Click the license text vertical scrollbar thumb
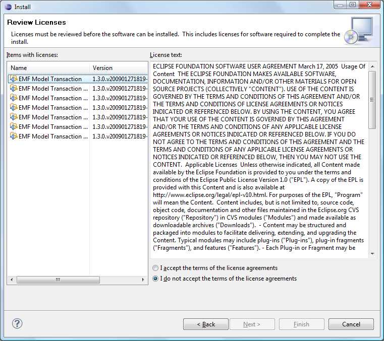 coord(372,100)
